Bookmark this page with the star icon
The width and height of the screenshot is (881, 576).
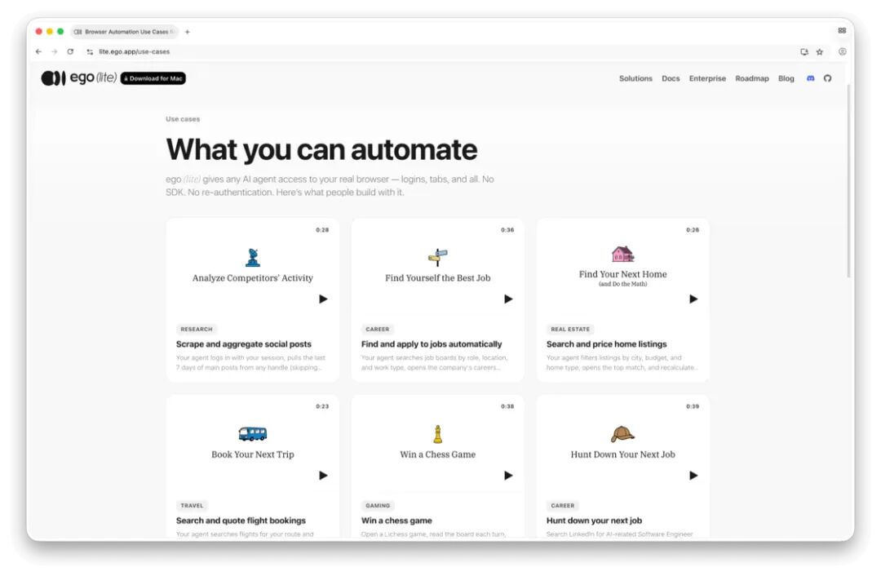(820, 51)
